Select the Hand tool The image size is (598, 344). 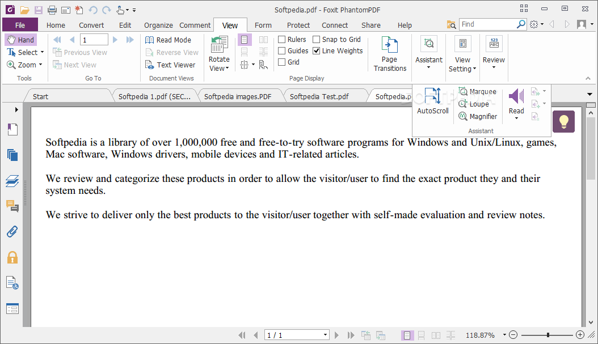click(x=21, y=40)
